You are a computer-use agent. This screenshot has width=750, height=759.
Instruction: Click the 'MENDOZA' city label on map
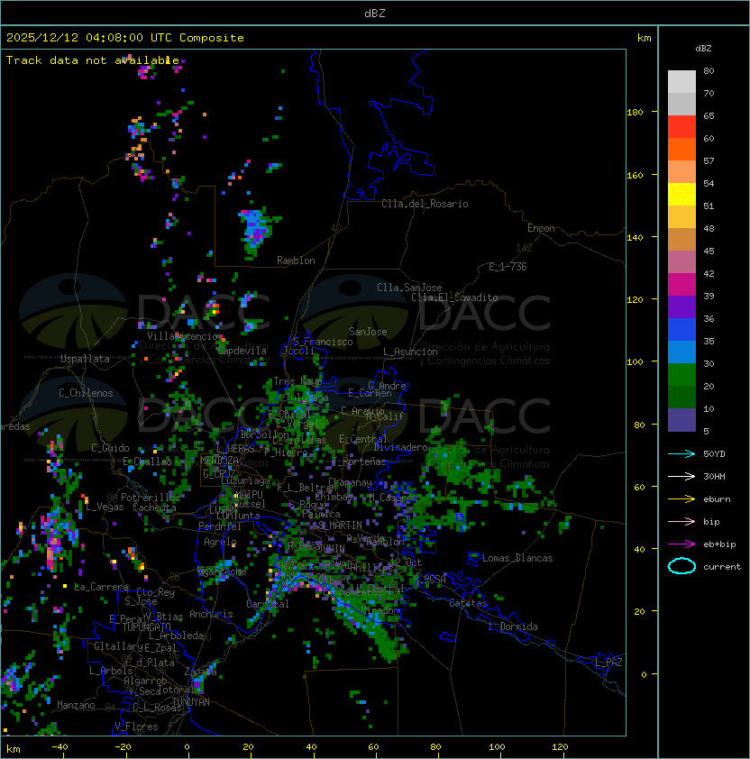click(219, 461)
